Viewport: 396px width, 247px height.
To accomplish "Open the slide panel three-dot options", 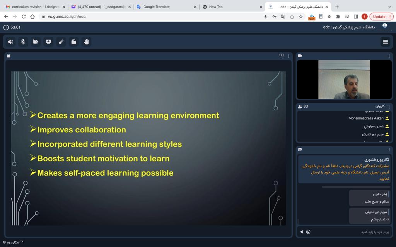I will click(288, 56).
